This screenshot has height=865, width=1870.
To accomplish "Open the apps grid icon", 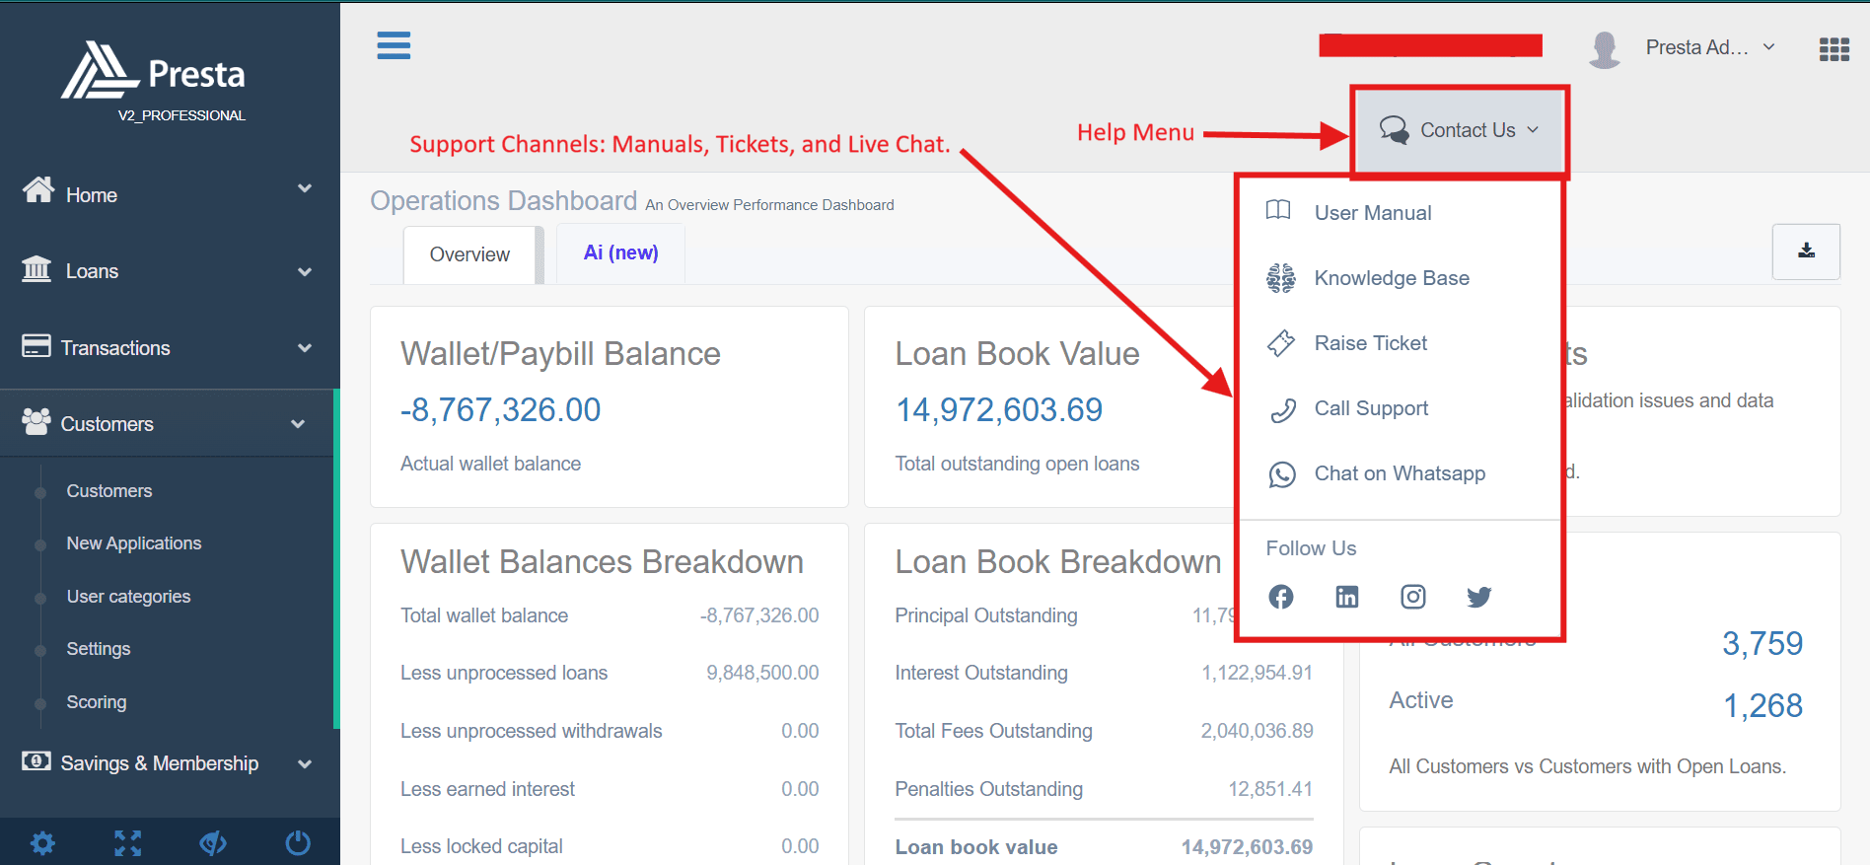I will (1834, 48).
